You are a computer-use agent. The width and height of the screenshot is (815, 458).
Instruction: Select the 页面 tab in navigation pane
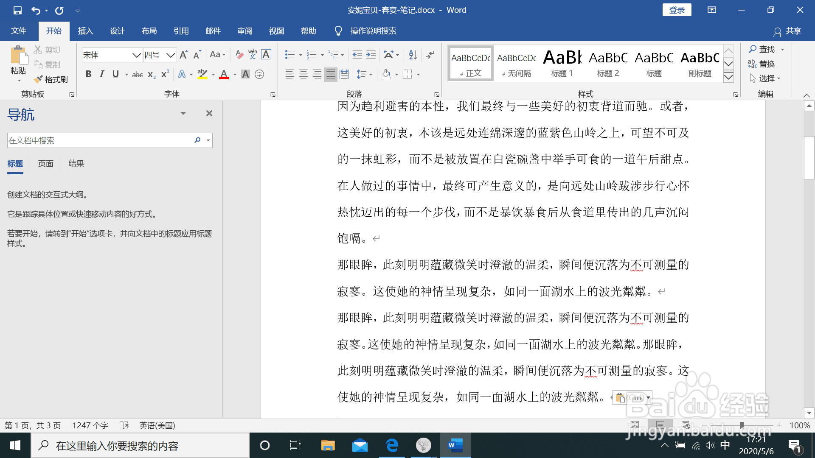(x=46, y=163)
